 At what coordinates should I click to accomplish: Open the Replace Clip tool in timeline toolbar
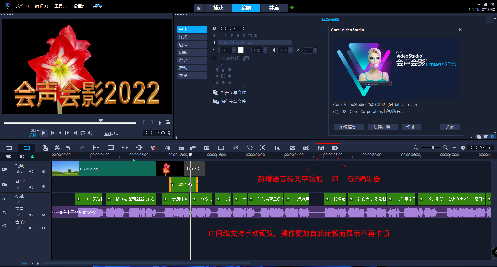(45, 148)
